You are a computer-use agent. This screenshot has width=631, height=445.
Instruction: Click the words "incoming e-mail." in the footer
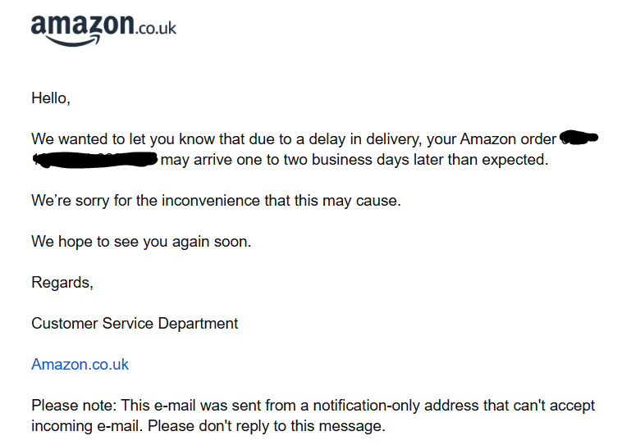pos(87,425)
